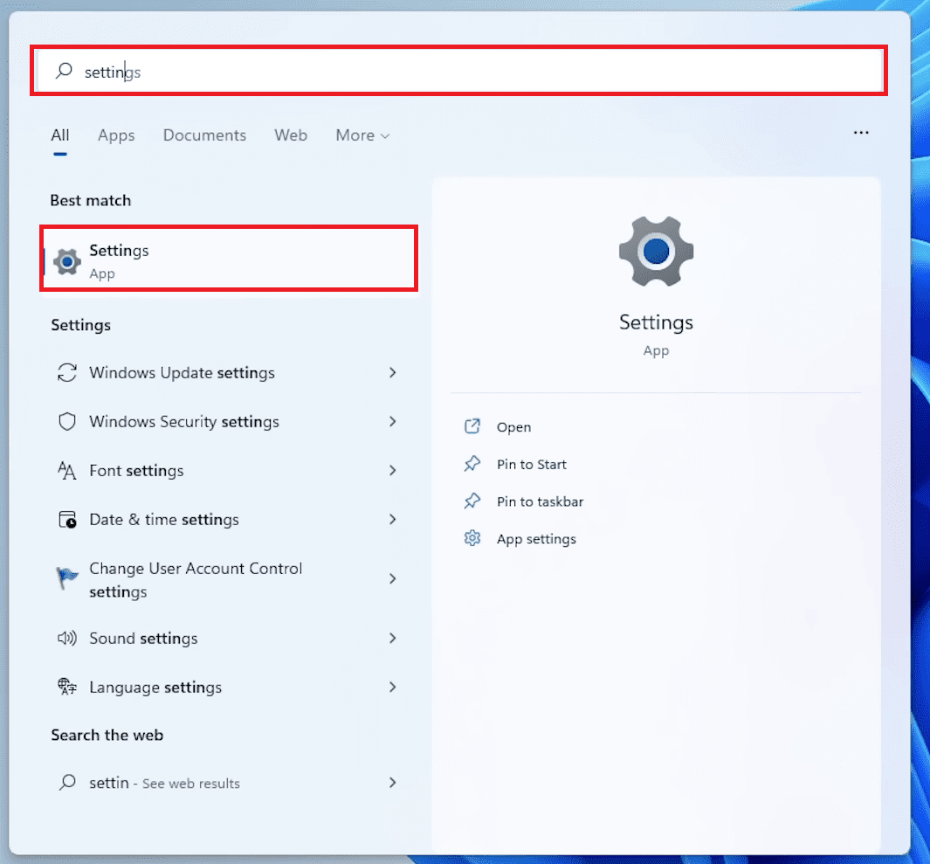Expand the Windows Update settings chevron
Screen dimensions: 930x864
393,372
